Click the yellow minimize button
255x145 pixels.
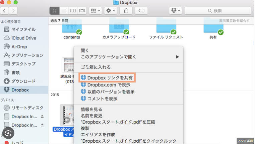point(9,2)
